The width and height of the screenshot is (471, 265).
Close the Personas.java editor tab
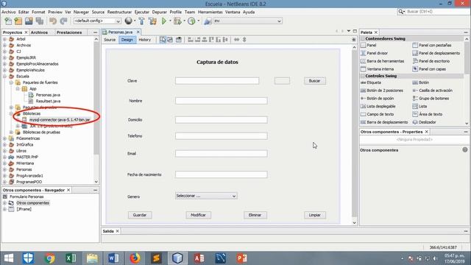tap(138, 32)
